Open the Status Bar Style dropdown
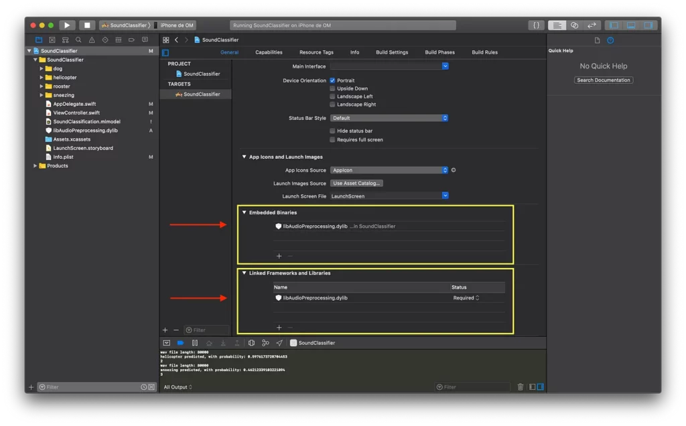 click(389, 118)
